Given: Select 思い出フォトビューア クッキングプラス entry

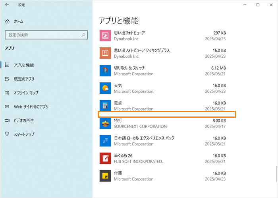Looking at the screenshot, I should coord(142,50).
